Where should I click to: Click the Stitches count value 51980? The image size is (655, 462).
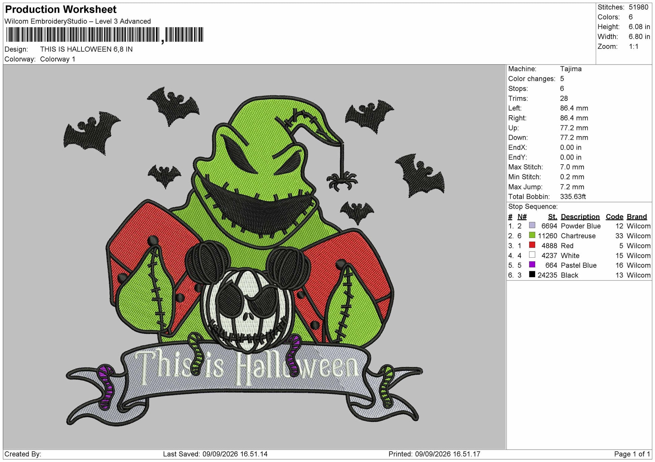[638, 7]
